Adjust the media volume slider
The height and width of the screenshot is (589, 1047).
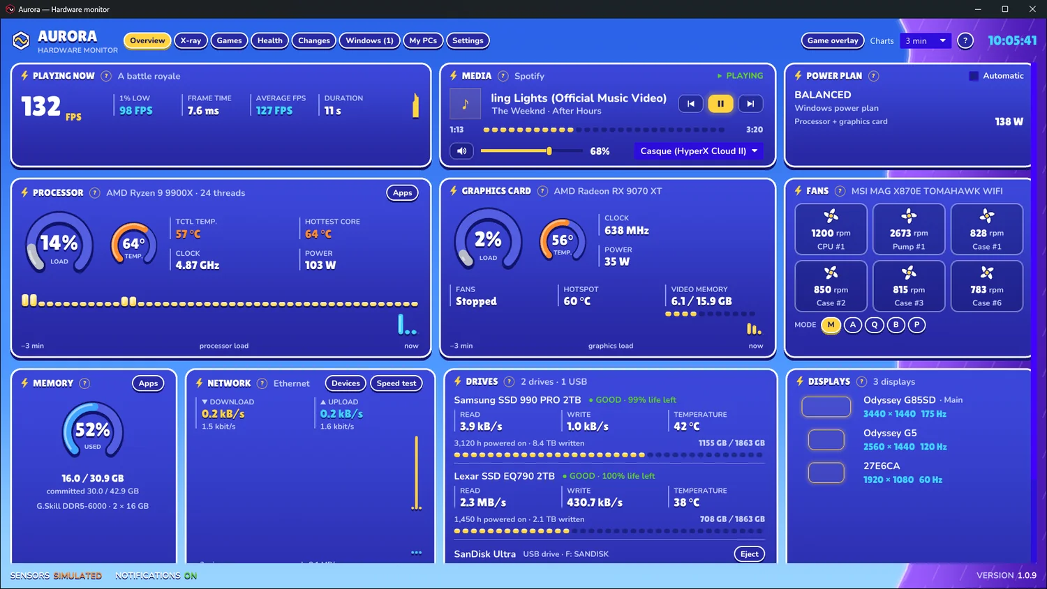pos(531,151)
